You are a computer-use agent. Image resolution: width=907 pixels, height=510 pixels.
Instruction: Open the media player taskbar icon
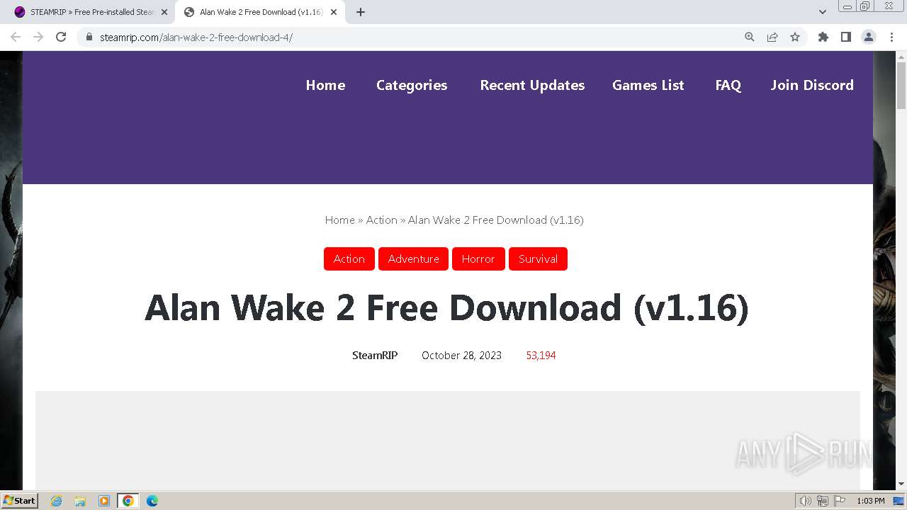(104, 501)
